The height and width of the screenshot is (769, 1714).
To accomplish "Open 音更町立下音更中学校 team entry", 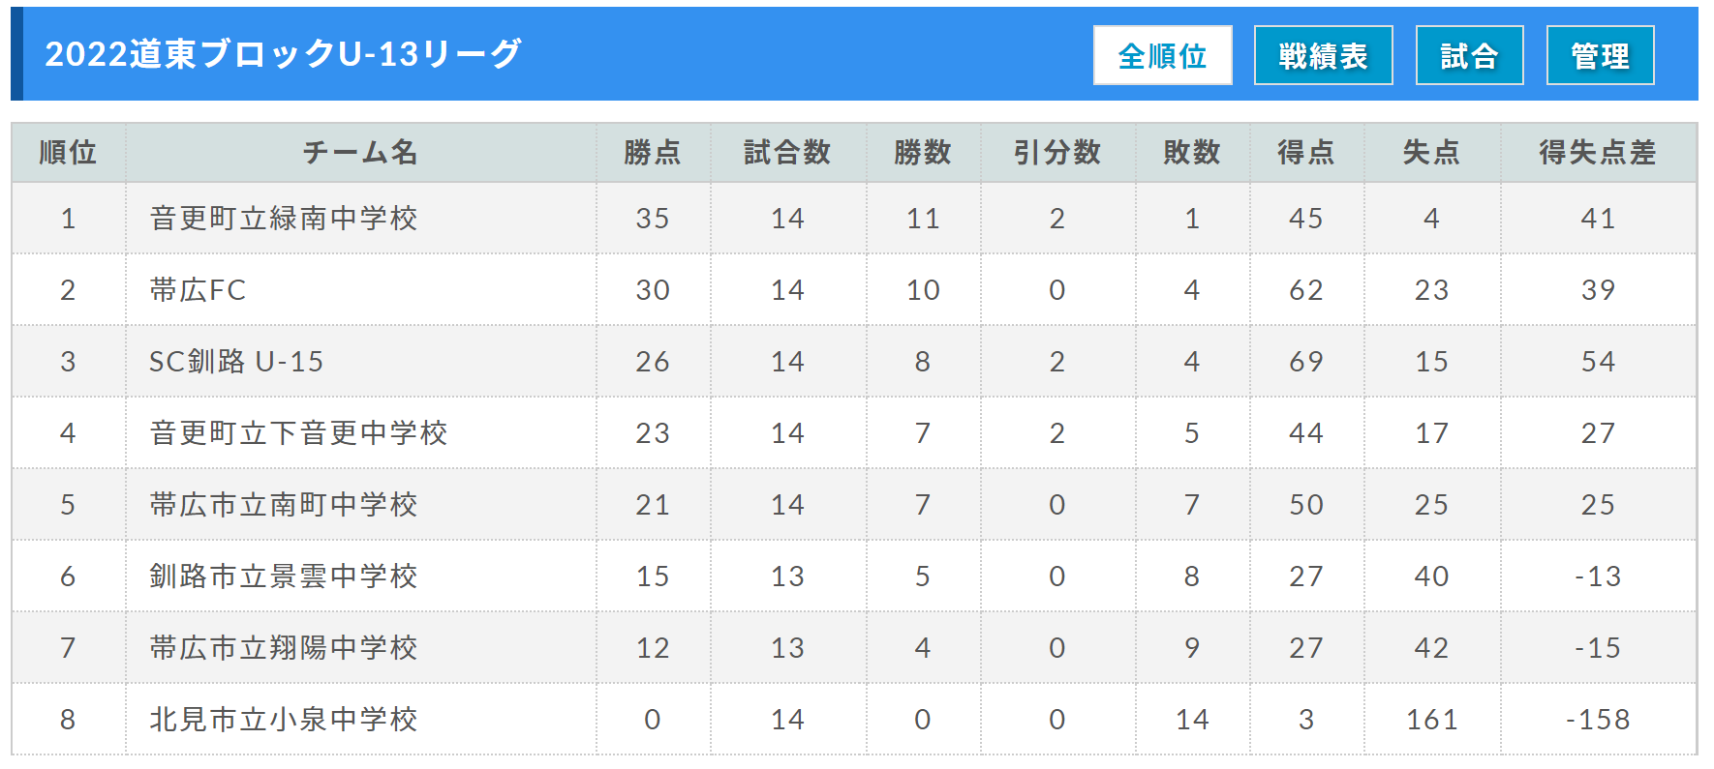I will point(298,433).
